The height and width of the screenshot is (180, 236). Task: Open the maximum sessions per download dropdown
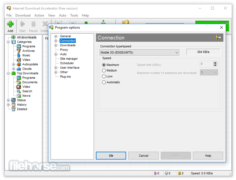(x=209, y=72)
